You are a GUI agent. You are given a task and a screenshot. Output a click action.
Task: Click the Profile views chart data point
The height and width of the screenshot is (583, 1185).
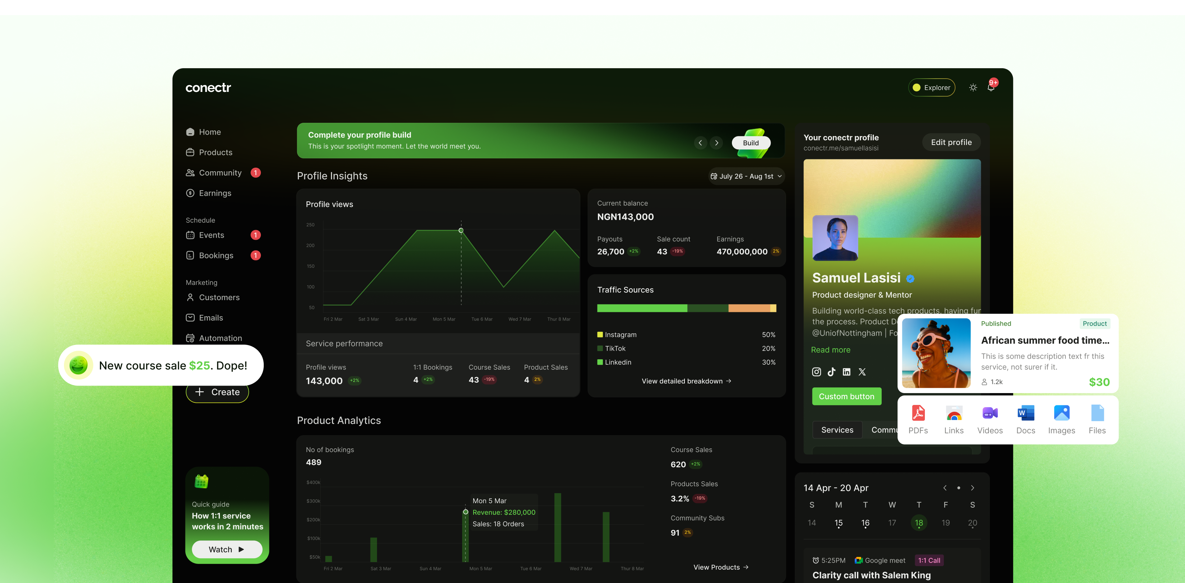461,230
